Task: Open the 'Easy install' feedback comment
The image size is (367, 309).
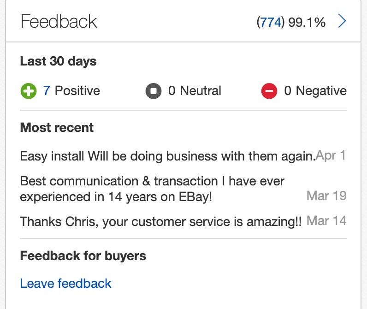Action: (168, 156)
